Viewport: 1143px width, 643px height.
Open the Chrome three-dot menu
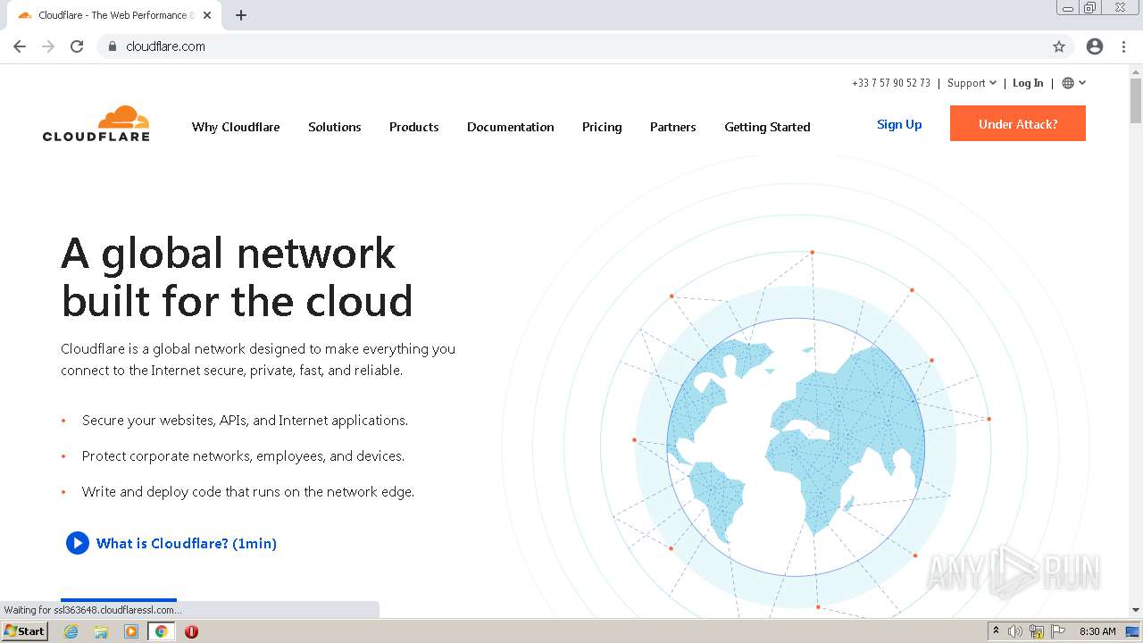pyautogui.click(x=1124, y=46)
